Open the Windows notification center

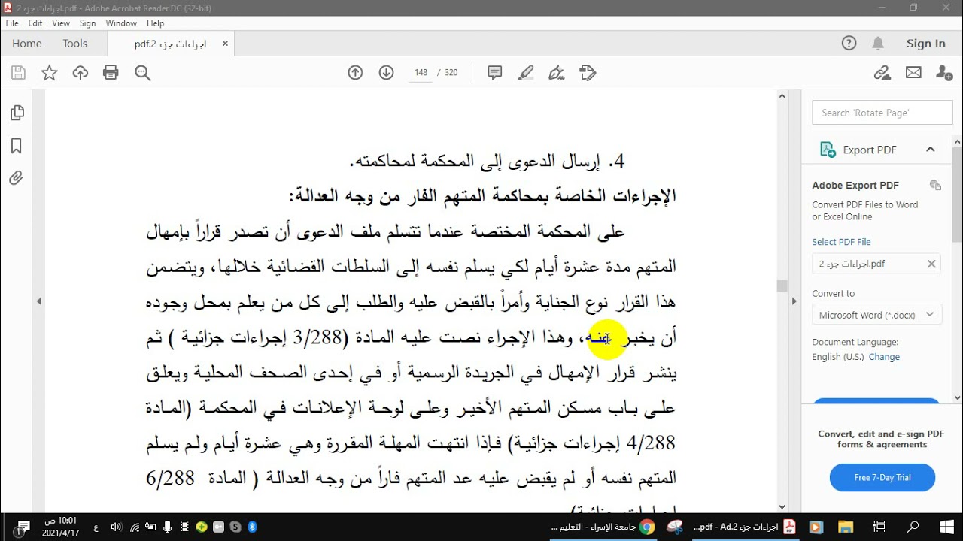[23, 527]
